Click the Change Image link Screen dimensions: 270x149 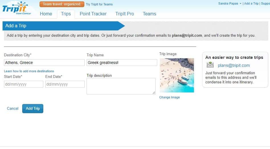tap(169, 97)
